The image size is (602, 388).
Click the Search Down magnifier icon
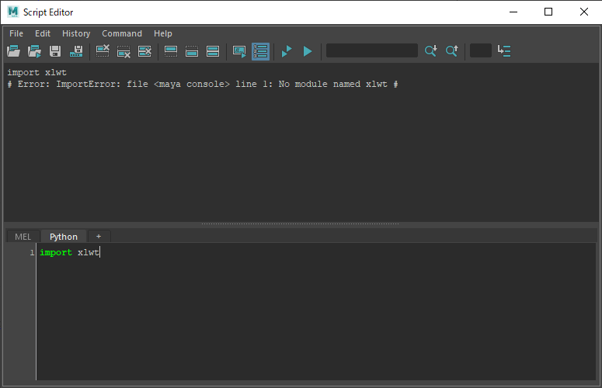(431, 51)
